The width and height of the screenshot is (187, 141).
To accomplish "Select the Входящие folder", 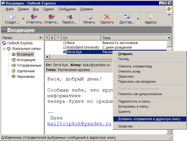I will (25, 54).
